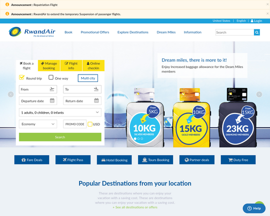
Task: Enable the USD currency checkbox
Action: 90,124
